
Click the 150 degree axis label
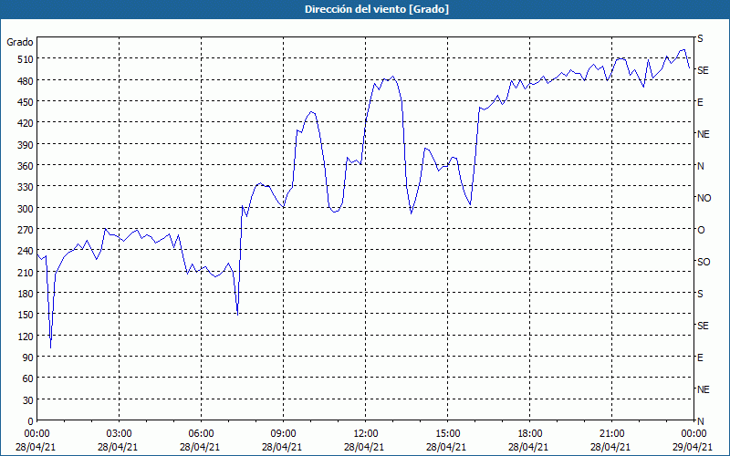click(26, 315)
